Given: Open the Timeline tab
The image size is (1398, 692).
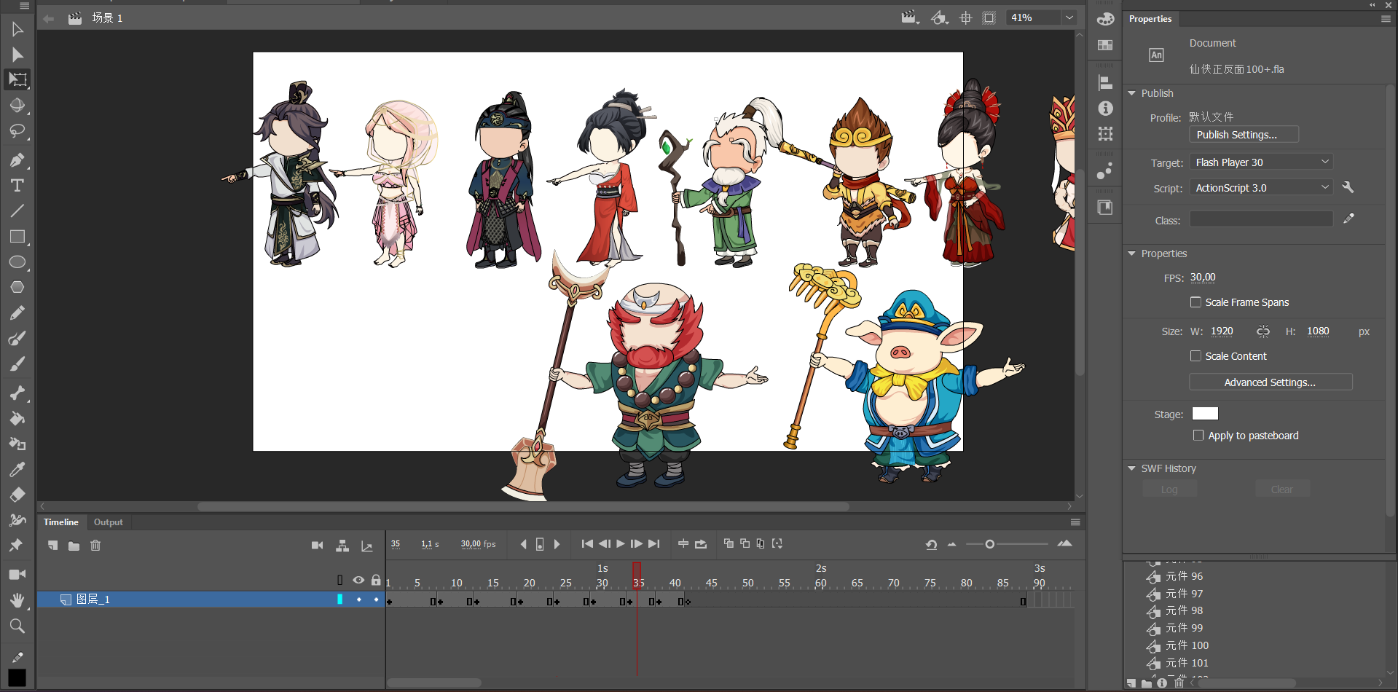Looking at the screenshot, I should coord(61,522).
